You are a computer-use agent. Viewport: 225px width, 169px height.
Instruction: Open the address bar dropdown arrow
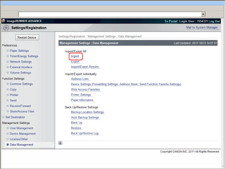tap(203, 14)
